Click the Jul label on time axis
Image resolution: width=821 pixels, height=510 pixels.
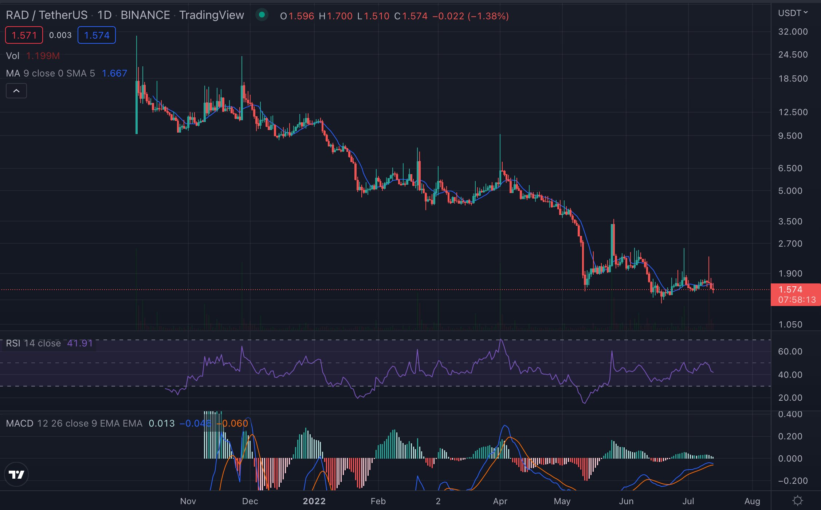[x=688, y=501]
